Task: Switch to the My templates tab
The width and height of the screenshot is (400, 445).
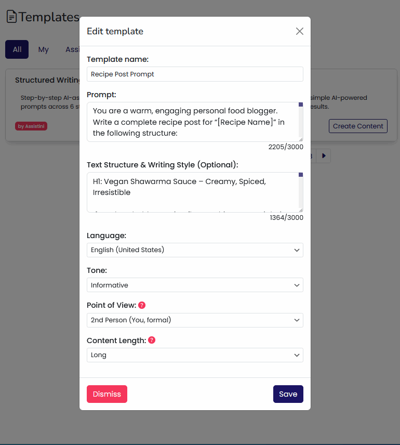Action: pos(43,49)
